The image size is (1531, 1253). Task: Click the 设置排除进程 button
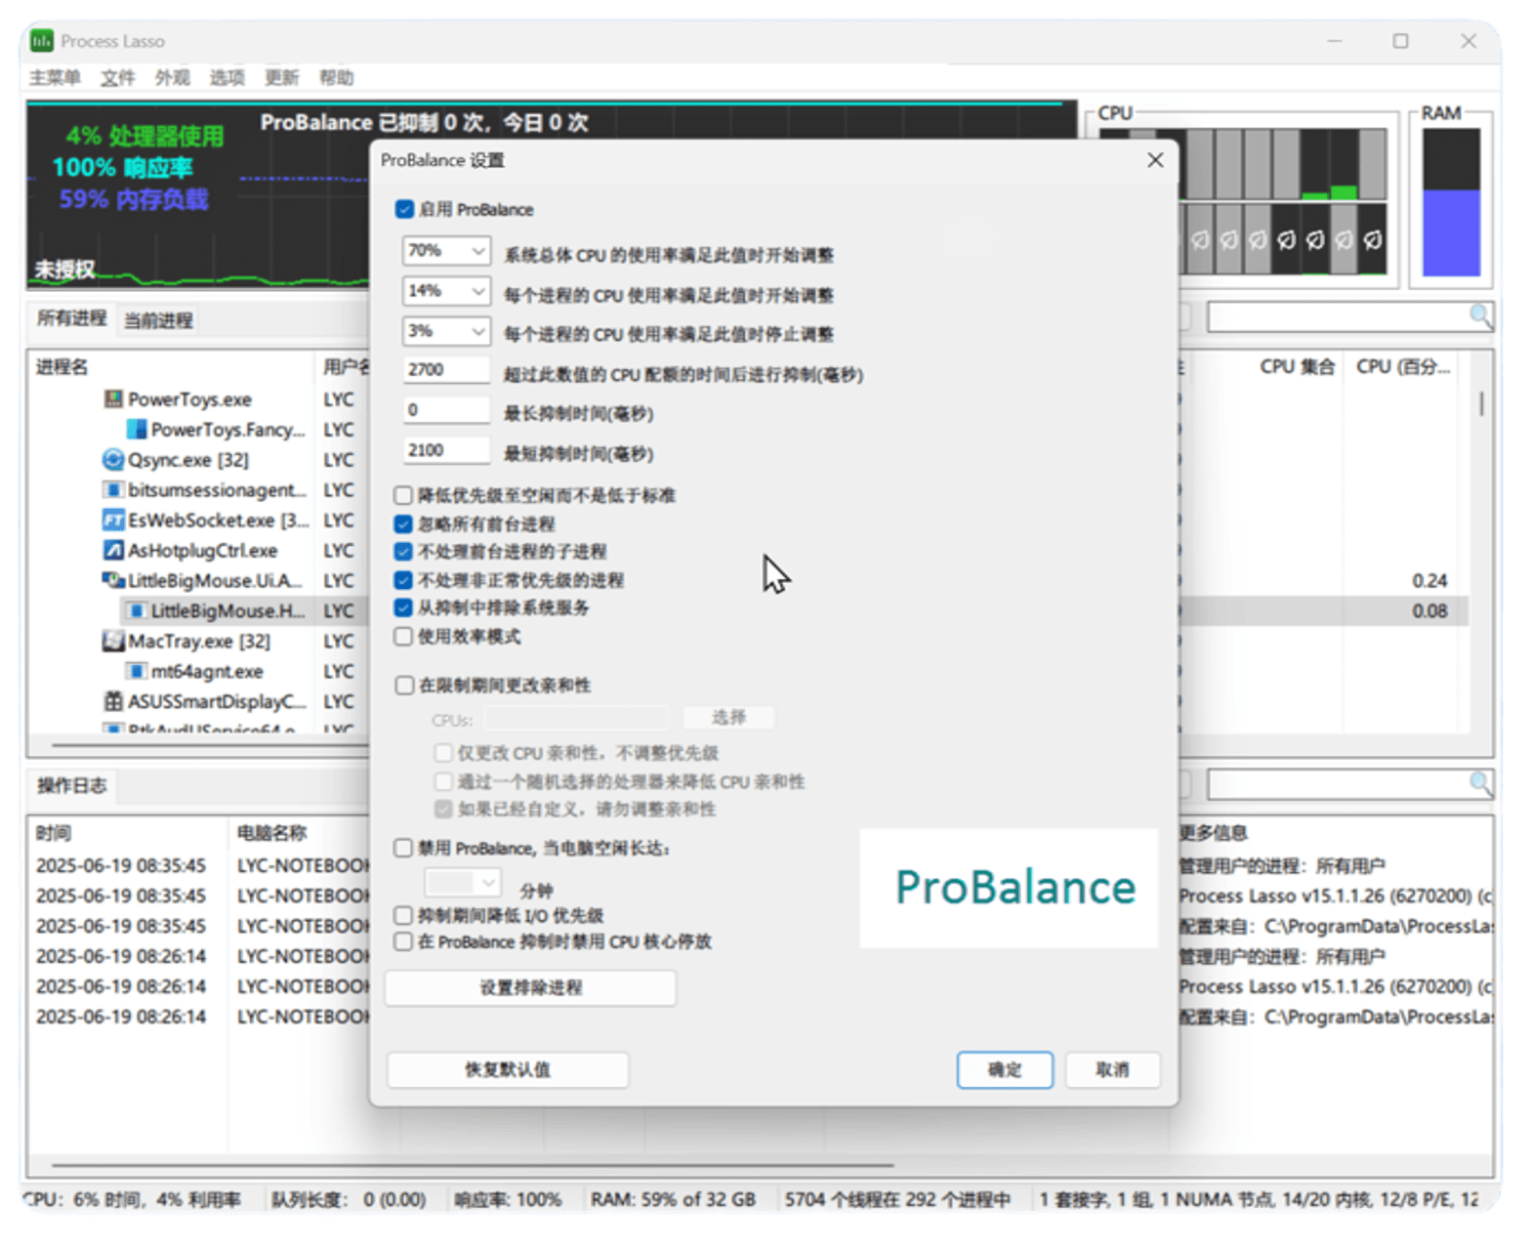click(530, 988)
